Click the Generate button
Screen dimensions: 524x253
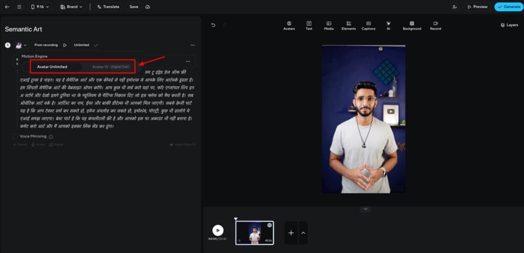click(x=509, y=7)
